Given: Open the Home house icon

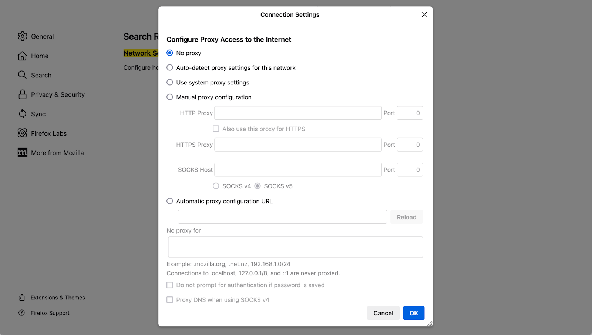Looking at the screenshot, I should click(23, 56).
